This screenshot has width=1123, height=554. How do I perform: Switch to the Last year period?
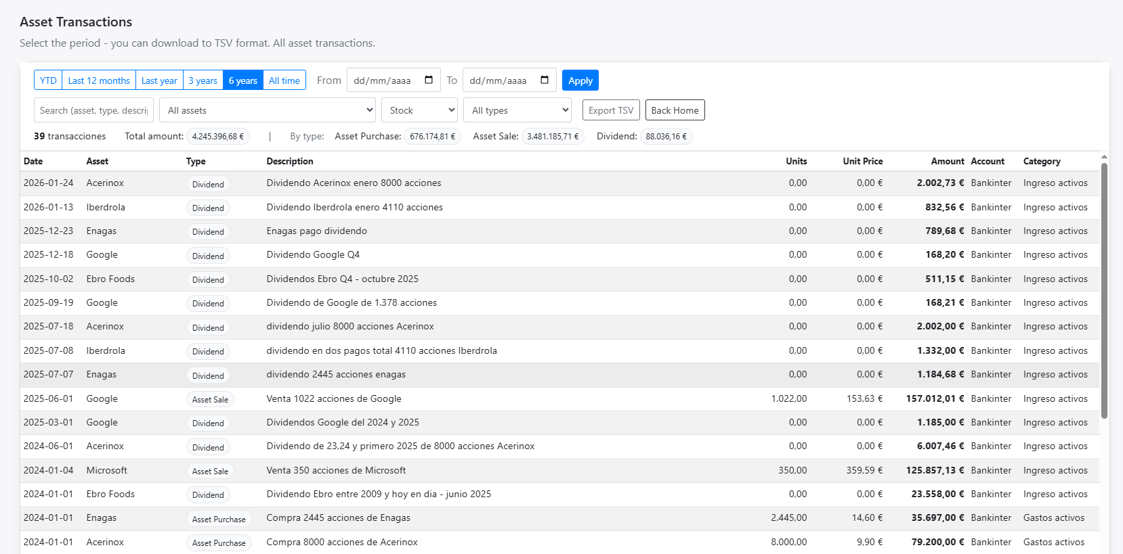159,80
